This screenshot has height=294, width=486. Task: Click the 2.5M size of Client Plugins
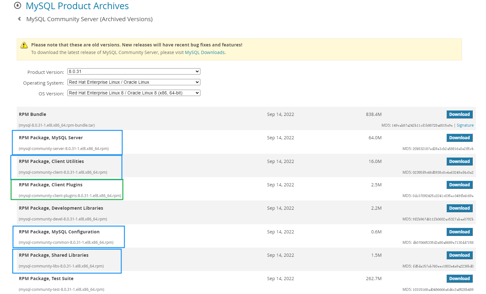pos(376,185)
